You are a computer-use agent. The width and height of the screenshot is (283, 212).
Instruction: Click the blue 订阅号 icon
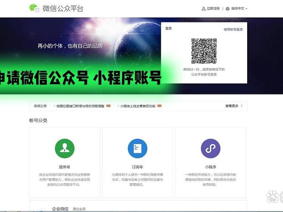coord(138,148)
